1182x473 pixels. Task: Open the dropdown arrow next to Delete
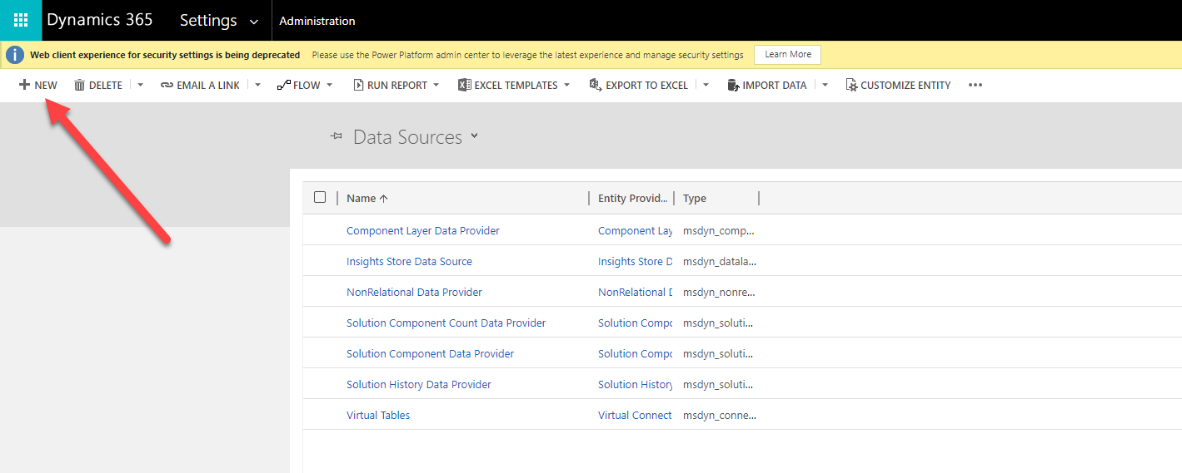tap(140, 85)
